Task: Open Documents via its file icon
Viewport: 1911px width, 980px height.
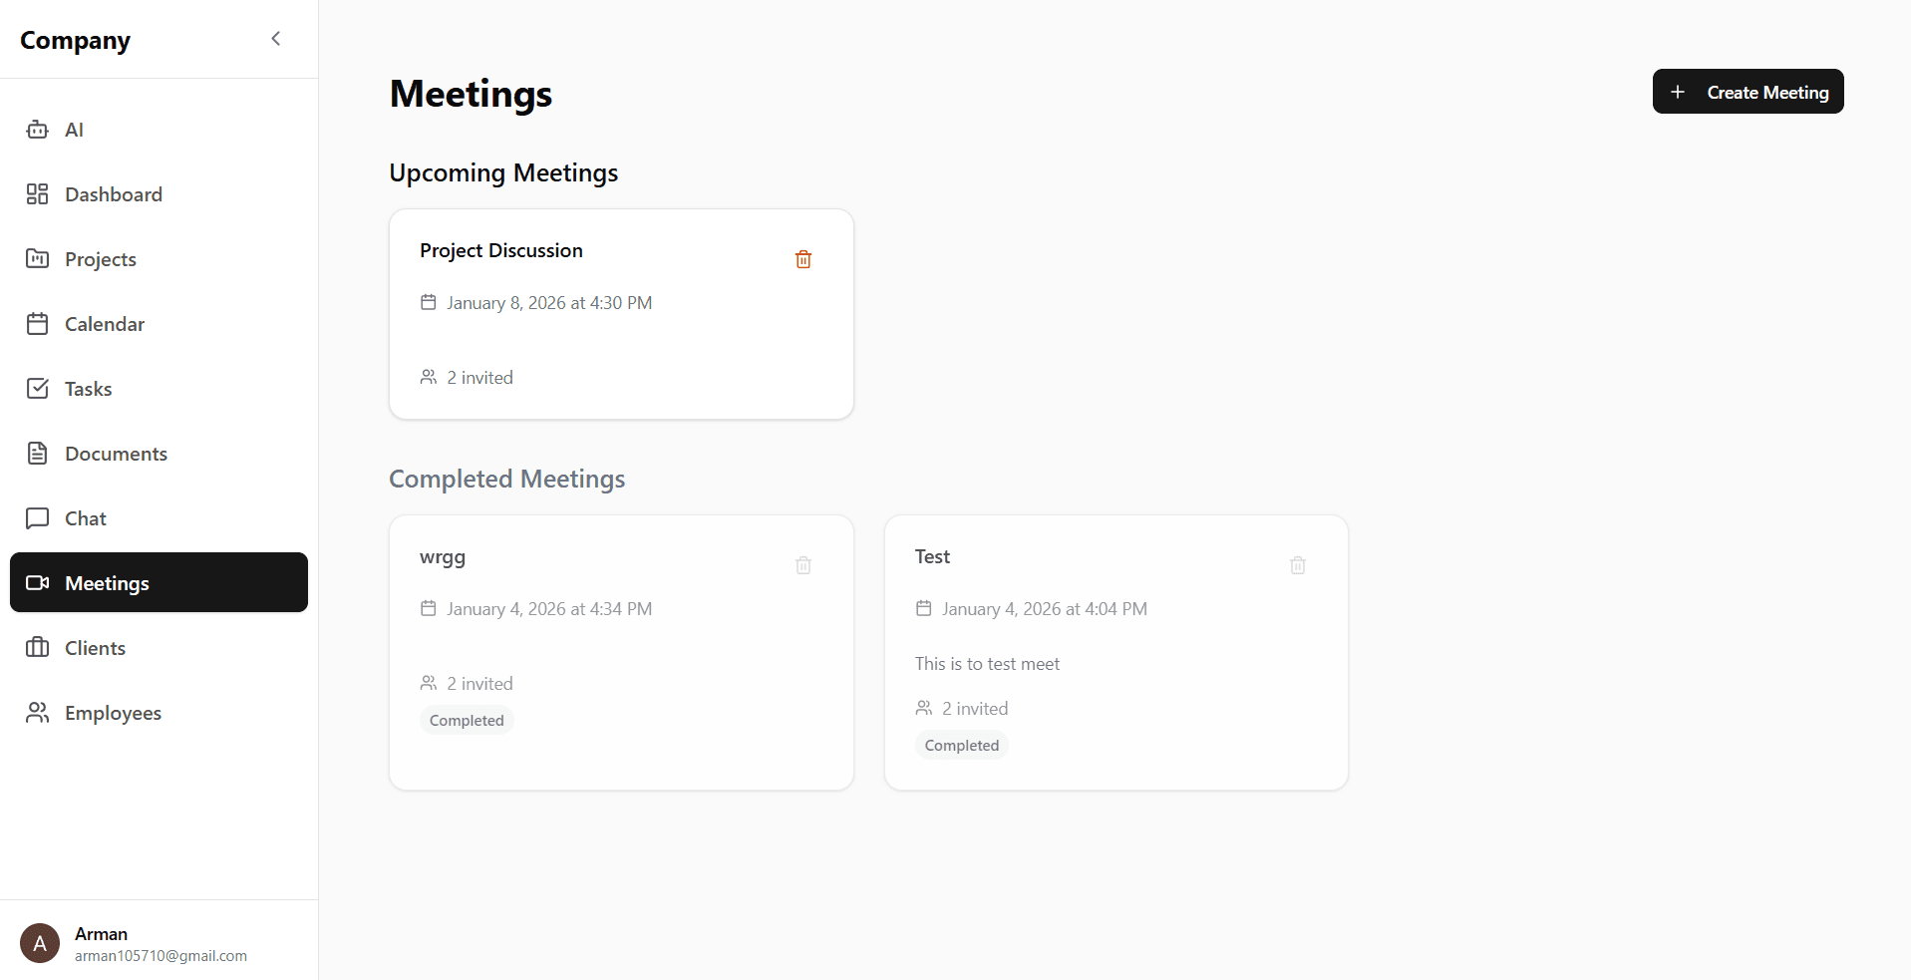Action: (x=37, y=453)
